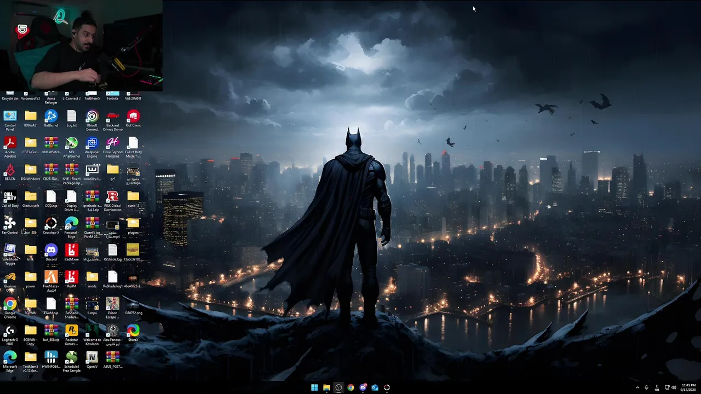
Task: Switch to Chrome on the taskbar
Action: [x=350, y=387]
